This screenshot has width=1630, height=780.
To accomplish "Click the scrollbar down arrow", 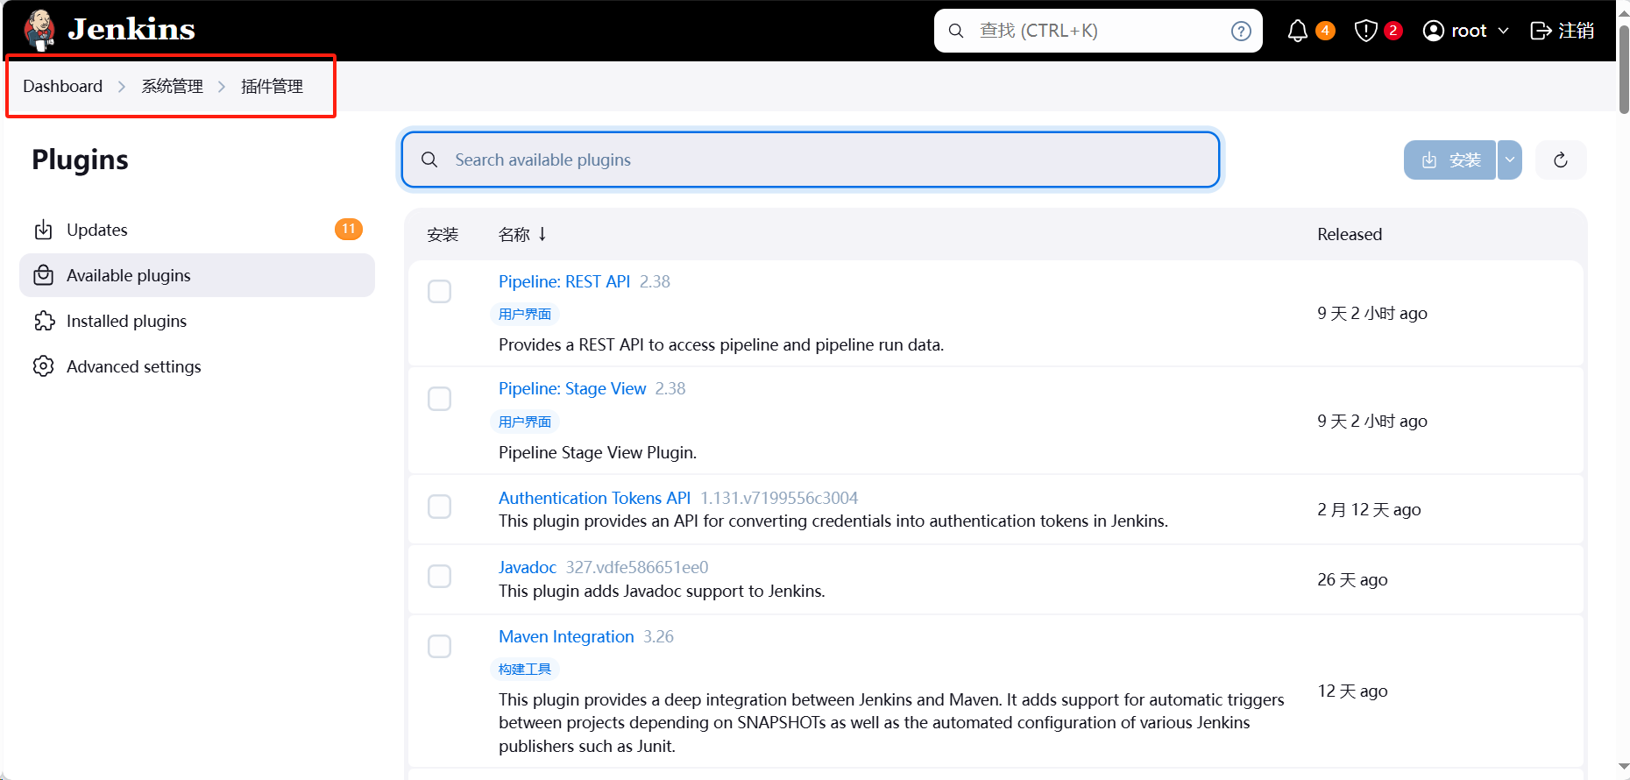I will 1623,767.
